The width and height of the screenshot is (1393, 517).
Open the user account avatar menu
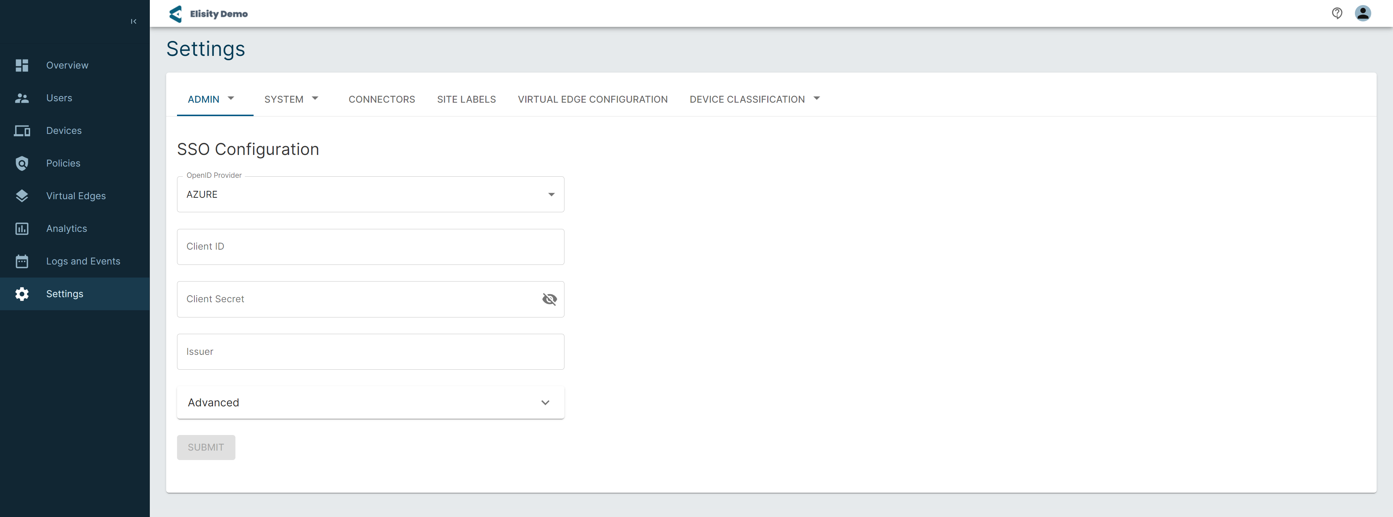1363,13
